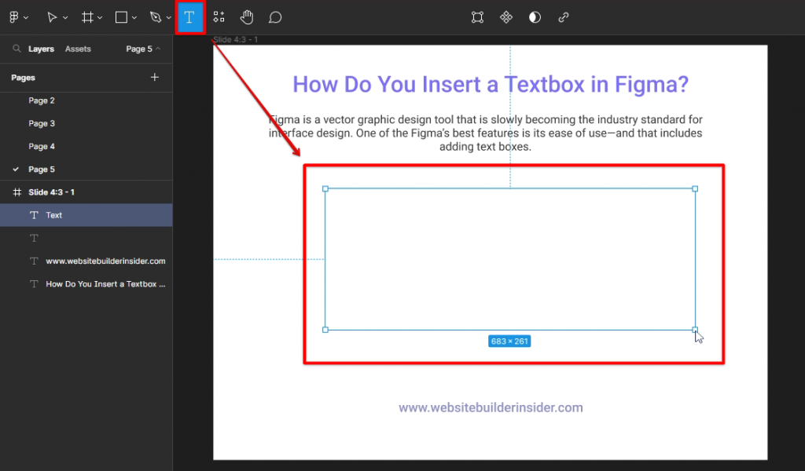Copy link using the chain icon
The height and width of the screenshot is (471, 805).
coord(563,16)
